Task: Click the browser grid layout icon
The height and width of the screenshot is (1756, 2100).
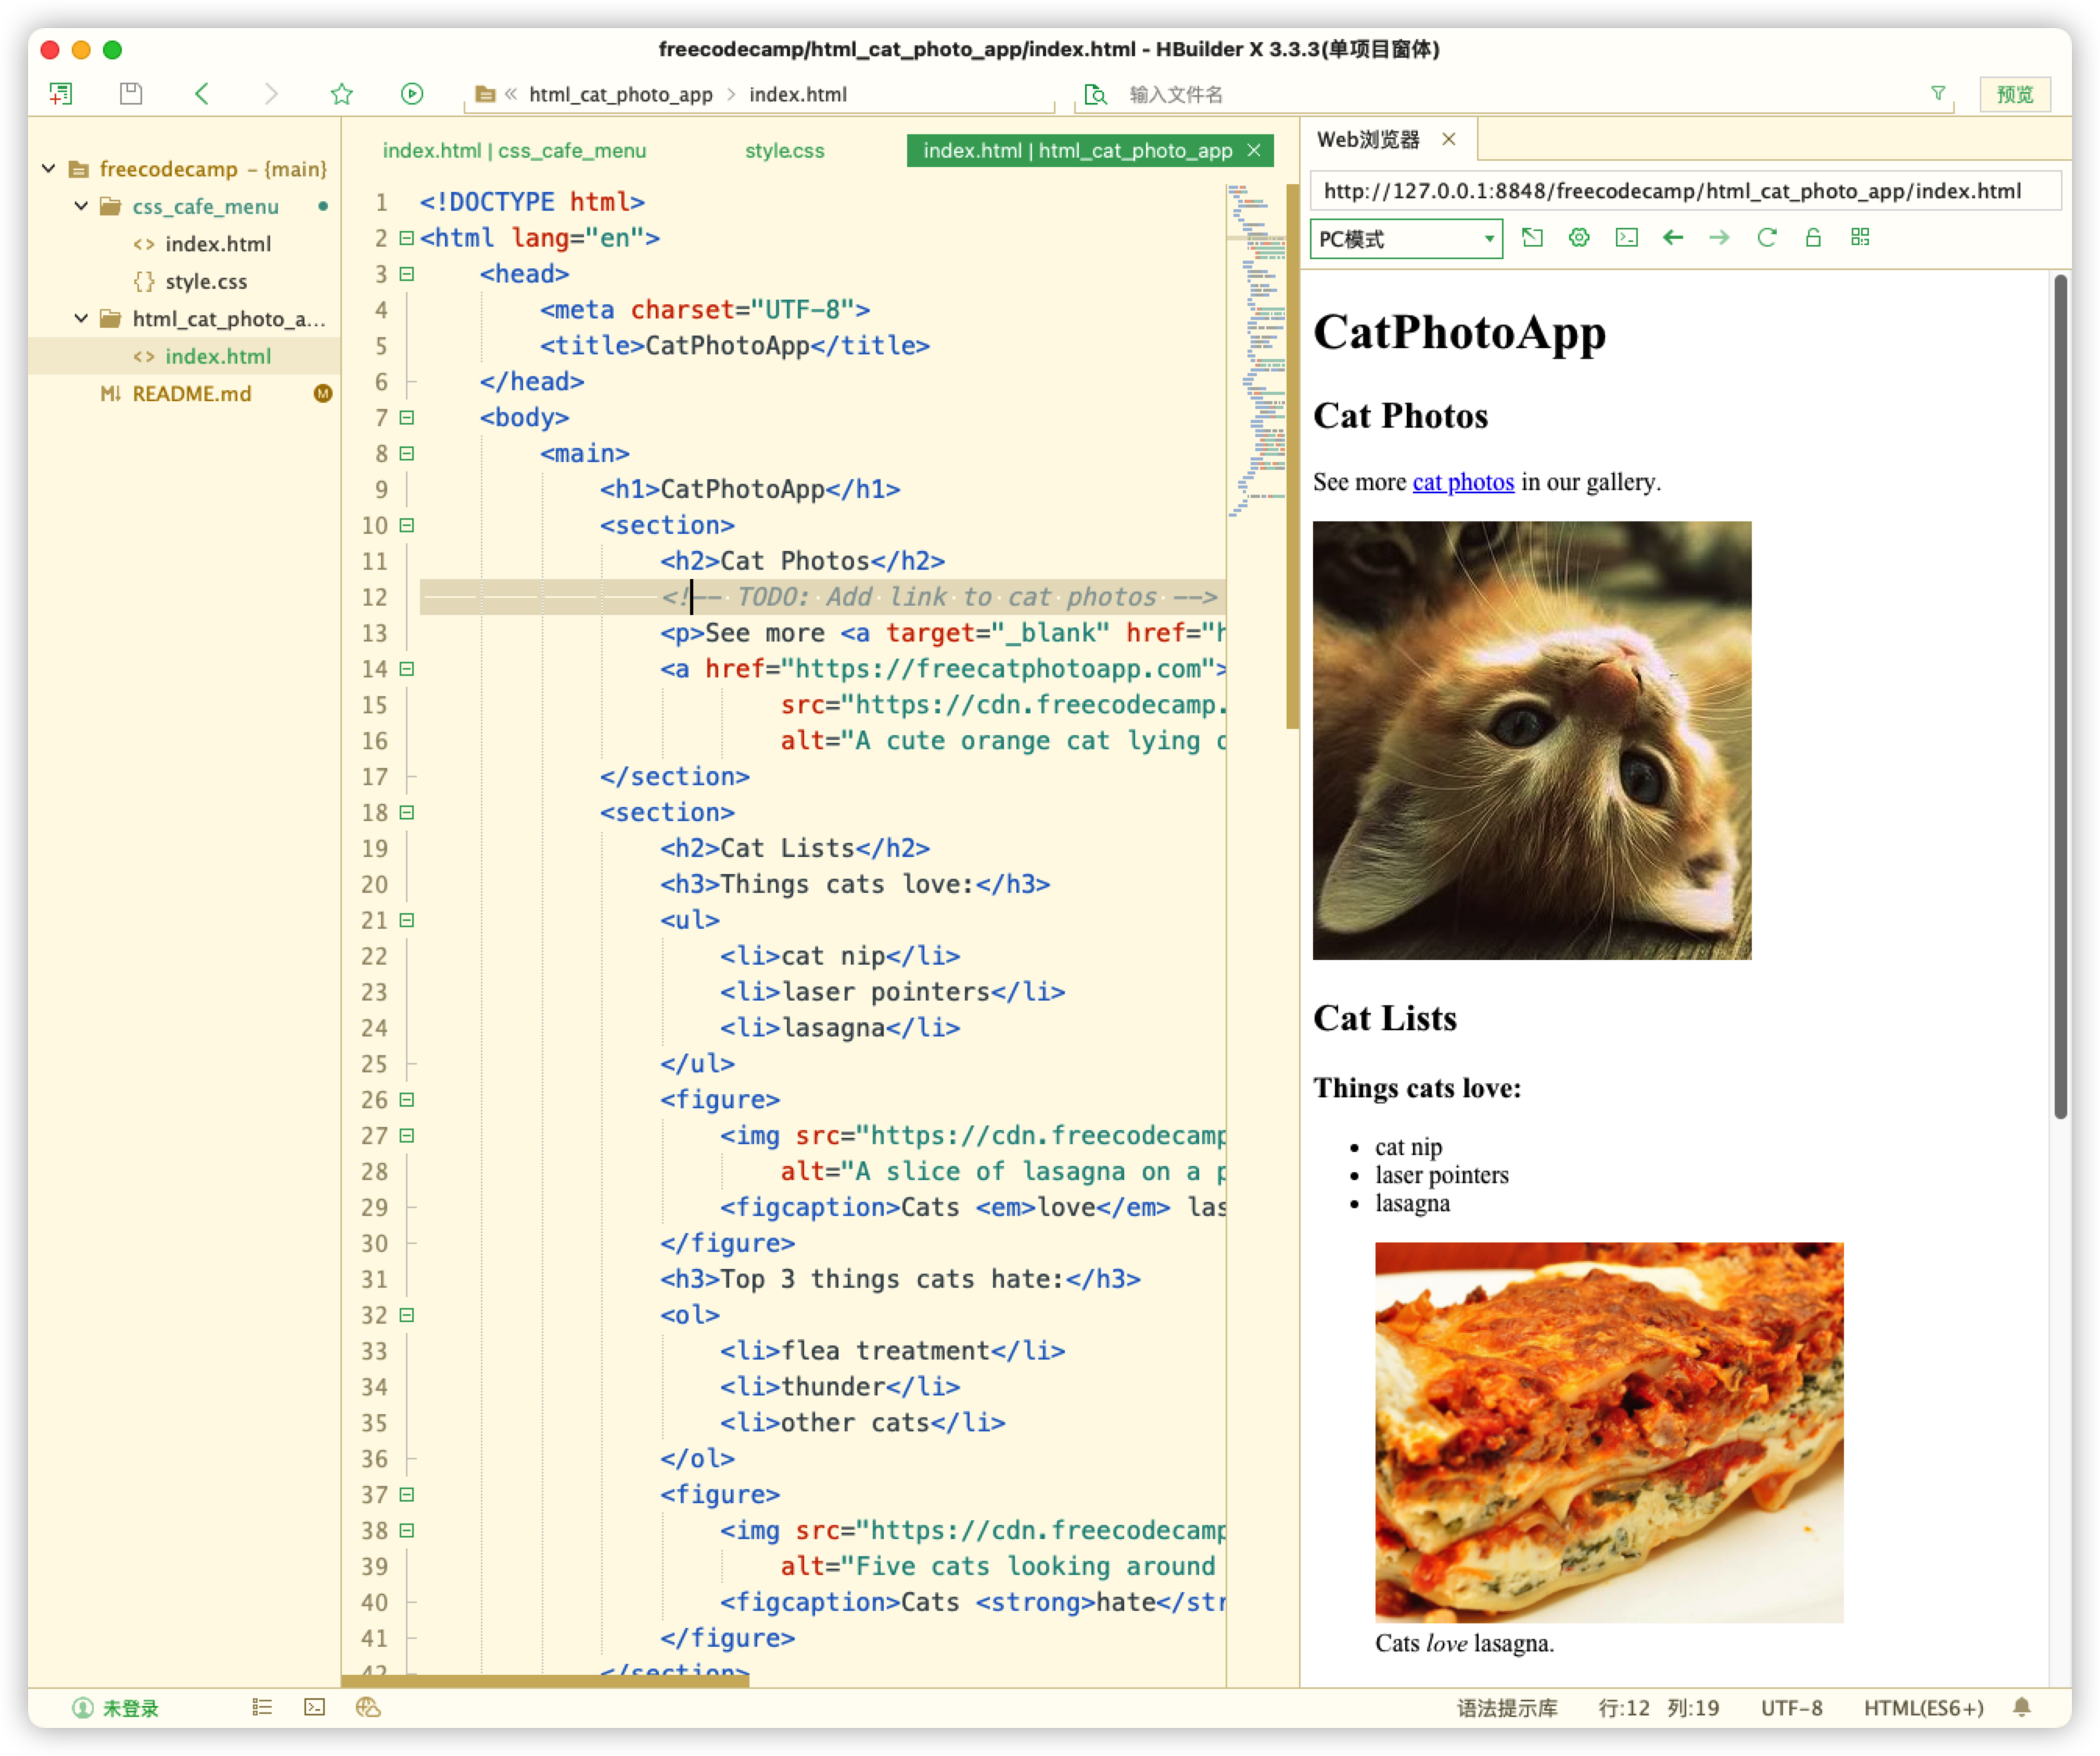Action: tap(1860, 238)
